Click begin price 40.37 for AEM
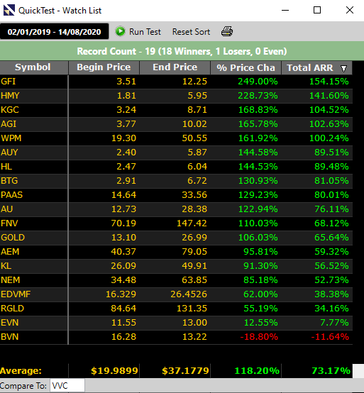The width and height of the screenshot is (364, 393). [x=104, y=251]
